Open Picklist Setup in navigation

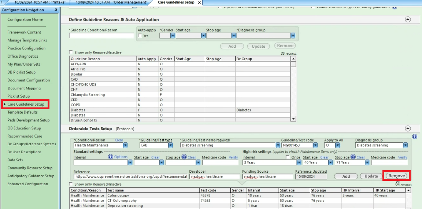[x=19, y=96]
